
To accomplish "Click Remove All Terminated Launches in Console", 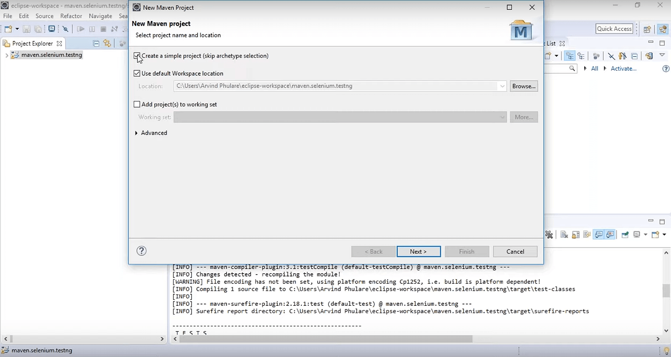I will pyautogui.click(x=549, y=235).
